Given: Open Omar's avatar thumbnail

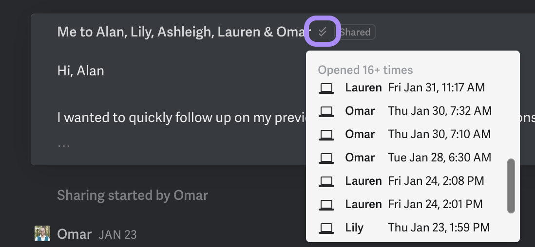Looking at the screenshot, I should 42,234.
